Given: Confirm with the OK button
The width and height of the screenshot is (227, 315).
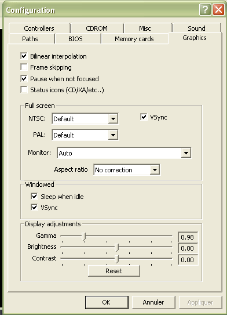Looking at the screenshot, I should coord(107,302).
